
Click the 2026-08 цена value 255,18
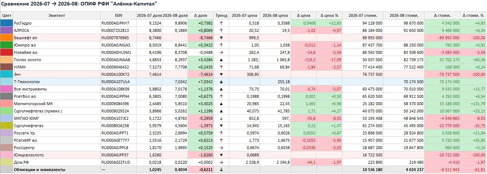click(283, 81)
